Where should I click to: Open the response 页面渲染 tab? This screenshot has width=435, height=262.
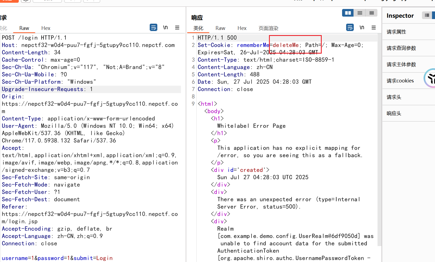pyautogui.click(x=268, y=28)
